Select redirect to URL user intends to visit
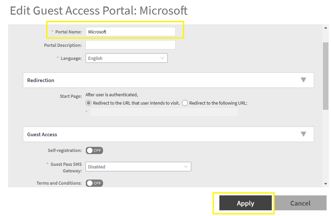Image resolution: width=331 pixels, height=216 pixels. click(x=89, y=103)
